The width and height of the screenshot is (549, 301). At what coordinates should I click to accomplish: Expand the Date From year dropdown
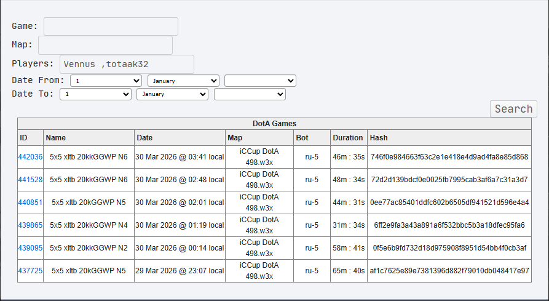point(260,81)
